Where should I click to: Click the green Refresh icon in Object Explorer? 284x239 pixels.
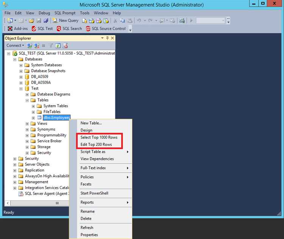(58, 46)
